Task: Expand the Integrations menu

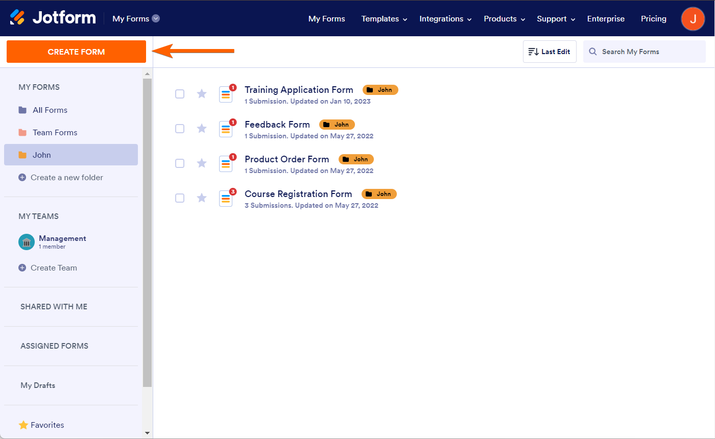Action: [x=446, y=19]
